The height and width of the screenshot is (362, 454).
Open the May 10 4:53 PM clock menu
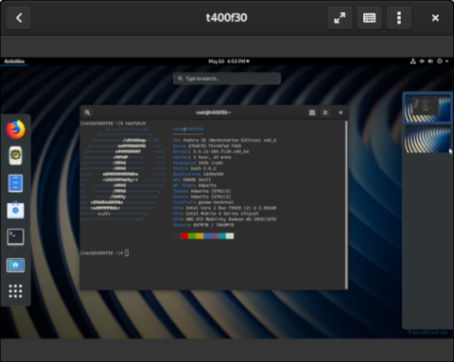[229, 61]
